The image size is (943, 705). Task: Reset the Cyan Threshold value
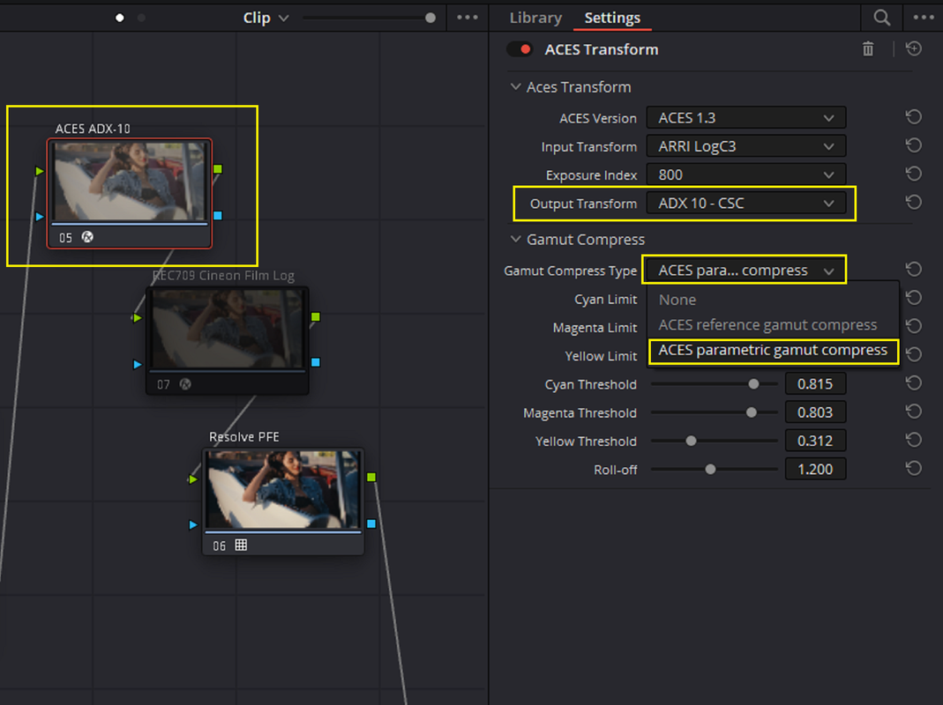click(x=914, y=383)
